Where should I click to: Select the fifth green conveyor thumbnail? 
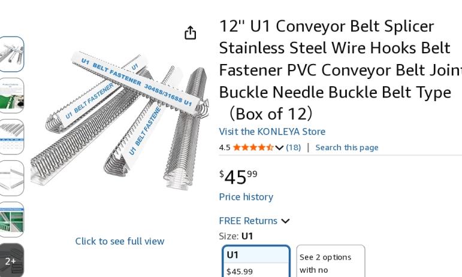(x=11, y=219)
